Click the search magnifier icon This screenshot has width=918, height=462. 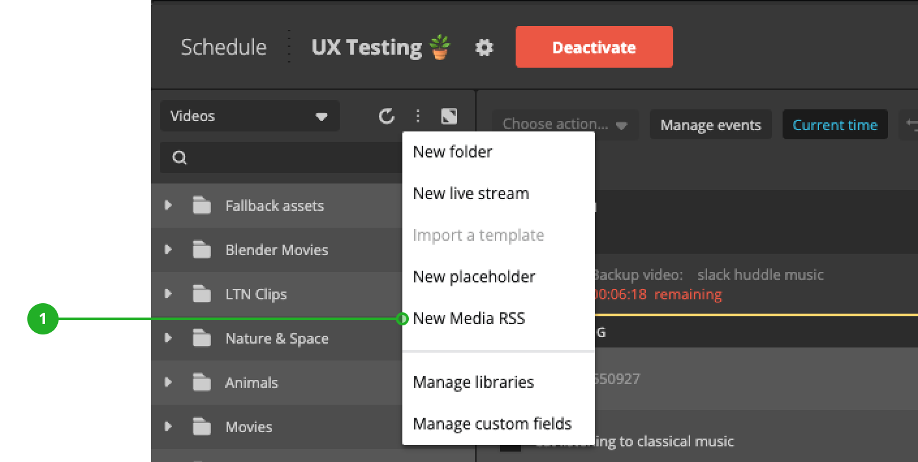pos(180,158)
